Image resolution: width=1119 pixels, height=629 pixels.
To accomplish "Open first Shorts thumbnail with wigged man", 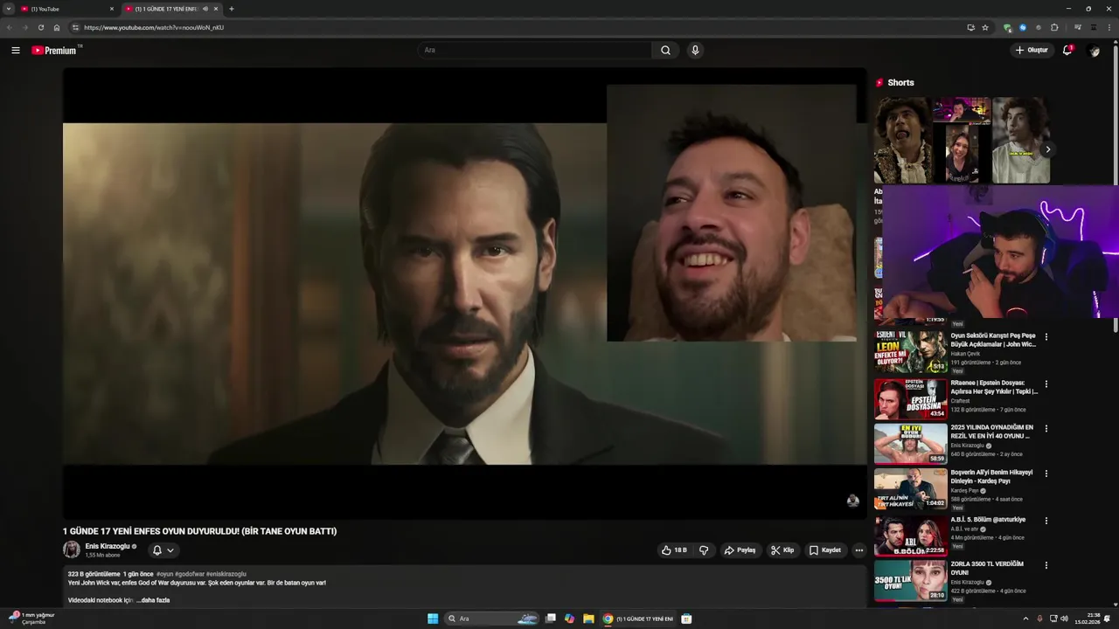I will (x=902, y=140).
